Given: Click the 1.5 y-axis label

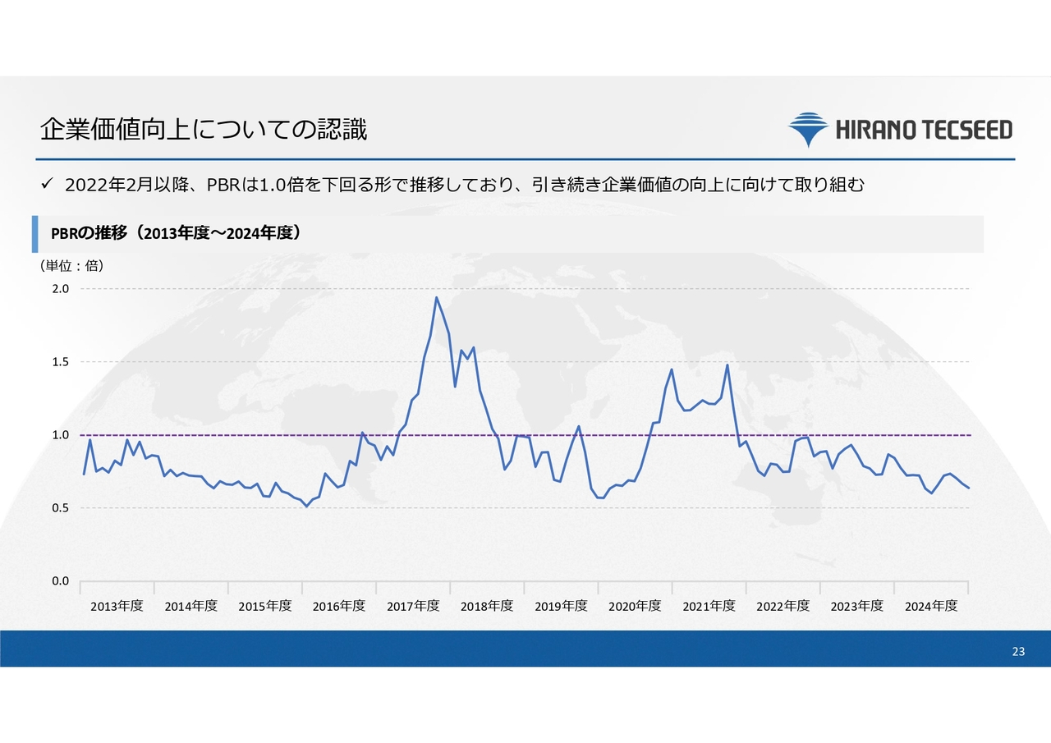Looking at the screenshot, I should click(61, 362).
